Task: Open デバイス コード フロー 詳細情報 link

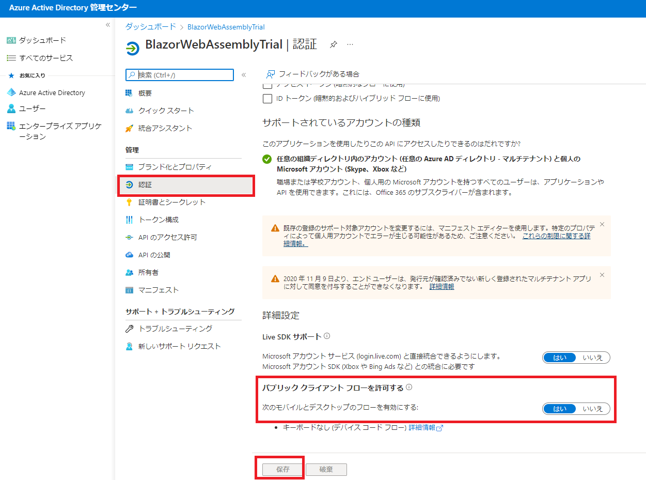Action: (426, 428)
